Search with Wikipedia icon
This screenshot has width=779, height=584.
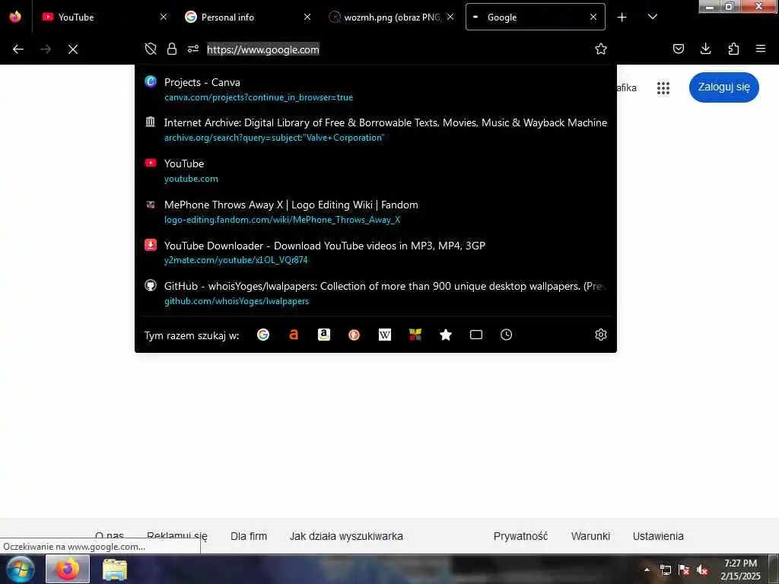tap(385, 335)
